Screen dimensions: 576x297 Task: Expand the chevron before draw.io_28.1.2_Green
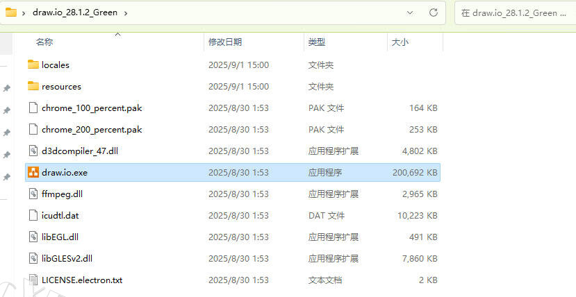pyautogui.click(x=24, y=13)
